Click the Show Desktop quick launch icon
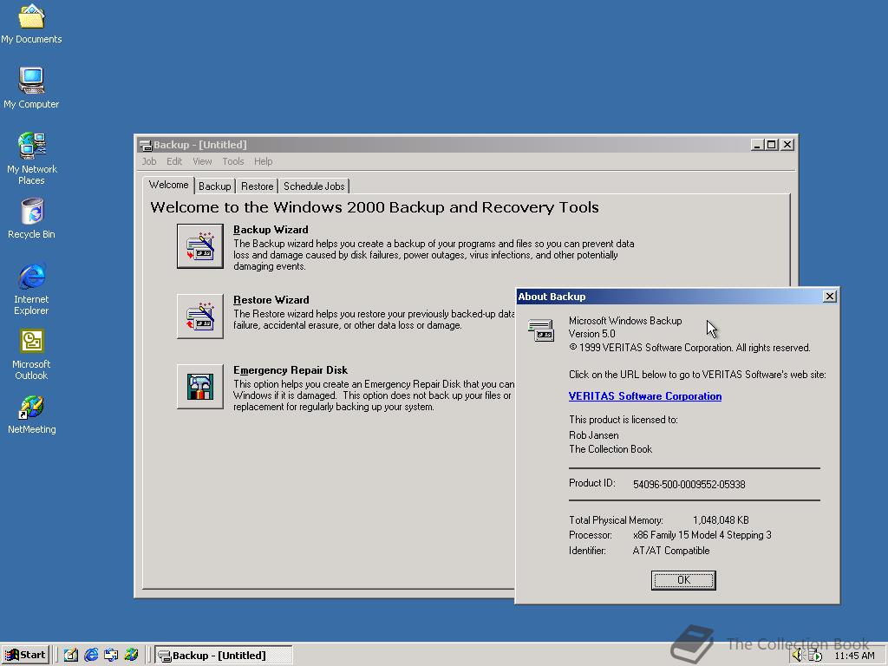The width and height of the screenshot is (888, 666). point(71,656)
